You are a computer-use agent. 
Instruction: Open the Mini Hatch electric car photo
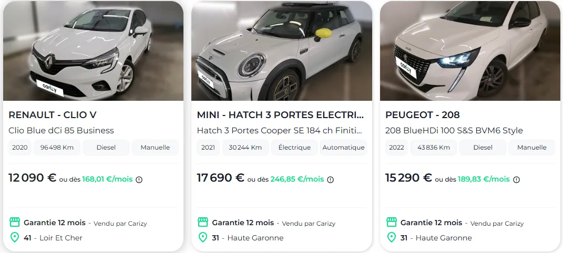(x=282, y=51)
